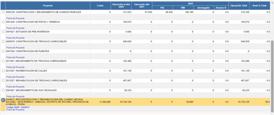274x115 pixels.
Task: Click the Ejecución Total column header
Action: click(x=239, y=5)
